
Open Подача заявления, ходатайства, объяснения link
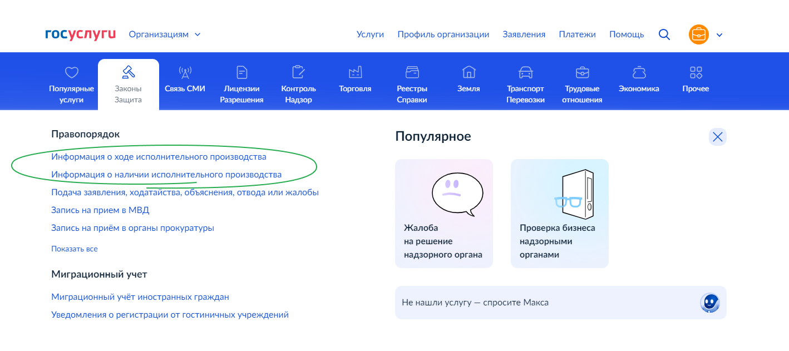click(x=185, y=192)
